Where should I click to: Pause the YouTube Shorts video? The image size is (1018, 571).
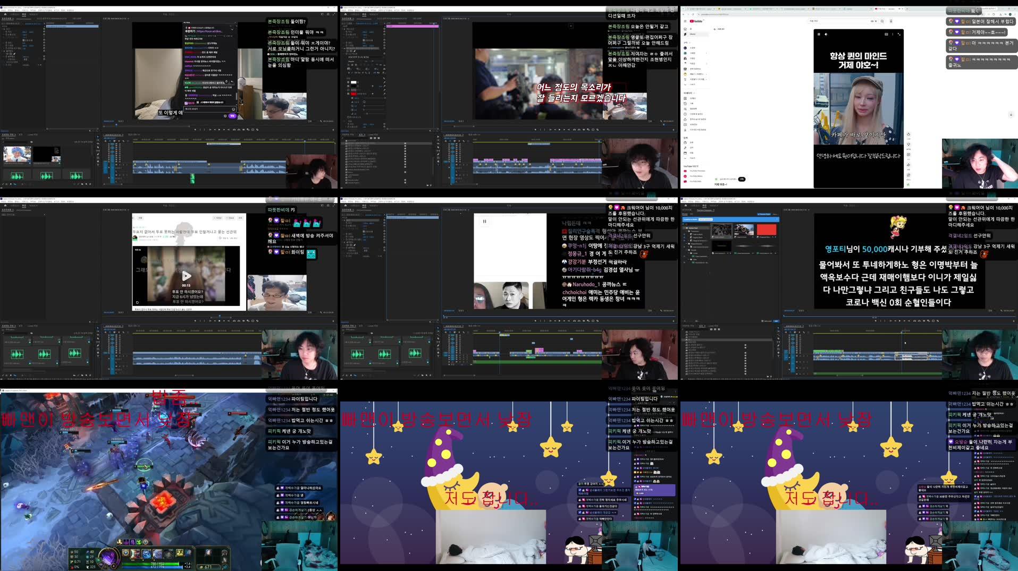pos(819,34)
